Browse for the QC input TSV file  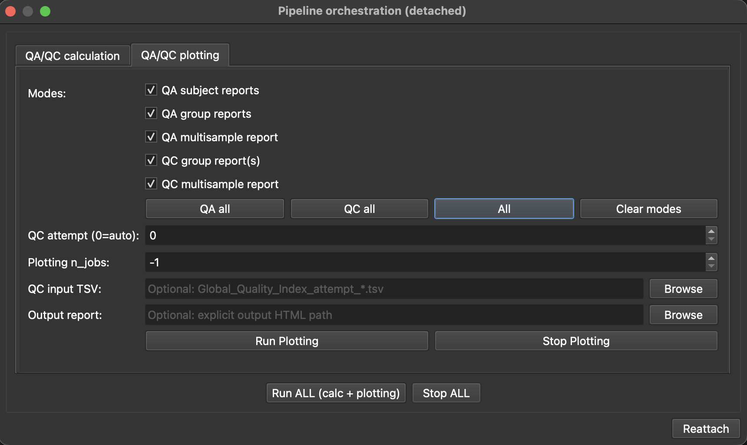click(683, 289)
